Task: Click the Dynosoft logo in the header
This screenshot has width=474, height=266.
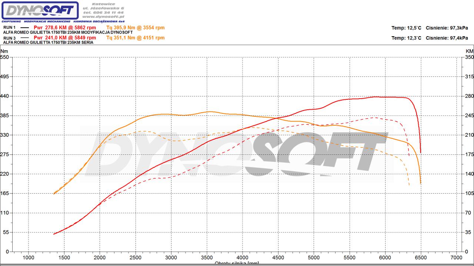Action: coord(40,10)
